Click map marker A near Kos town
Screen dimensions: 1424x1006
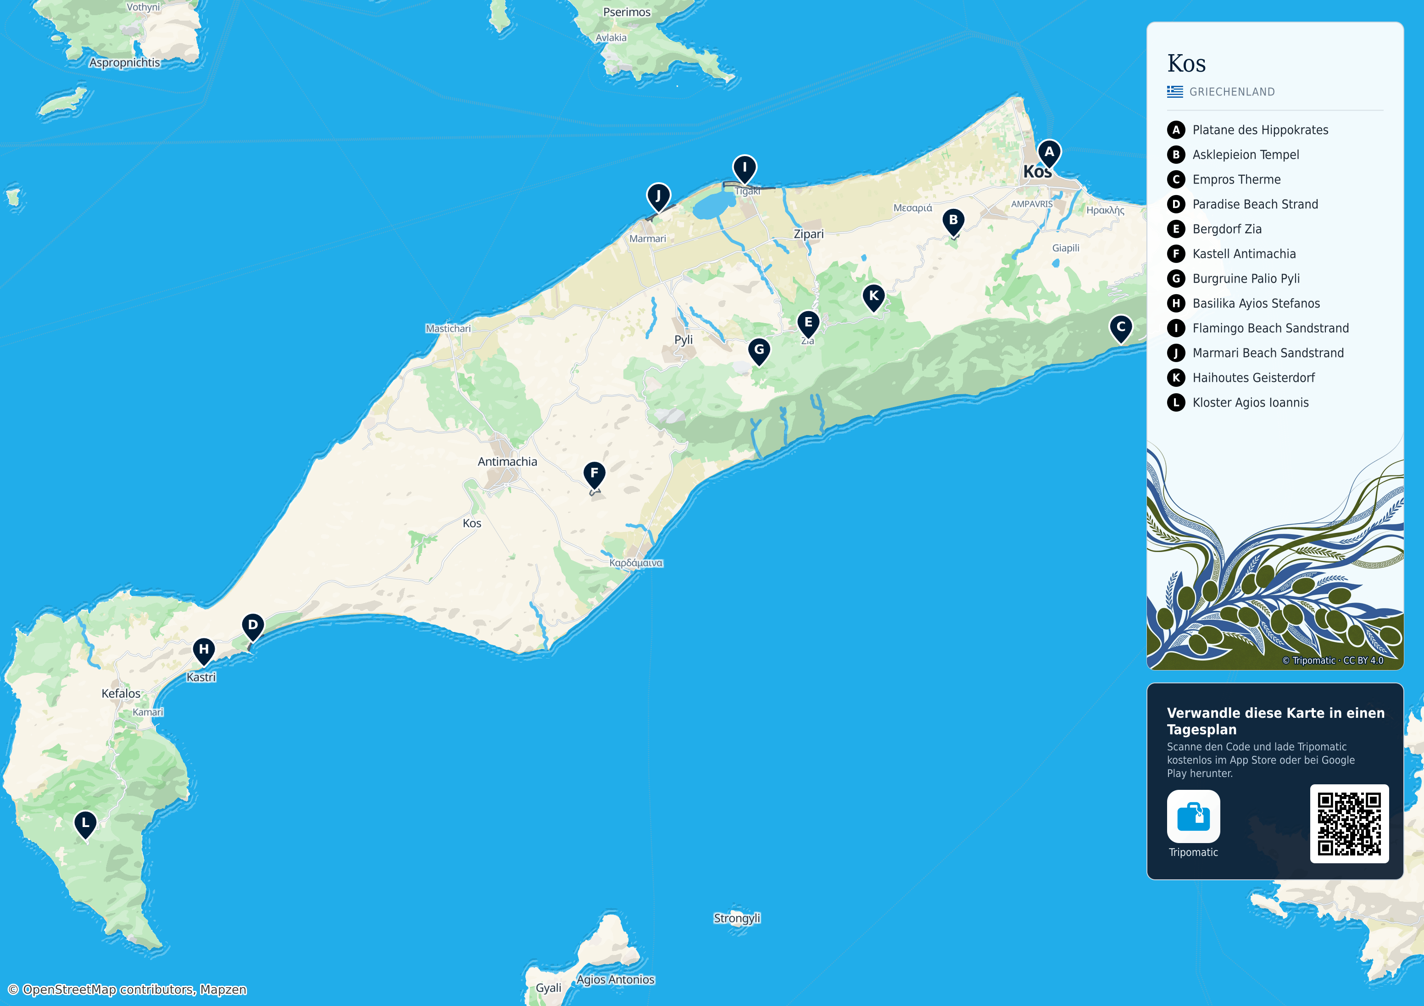(1049, 153)
